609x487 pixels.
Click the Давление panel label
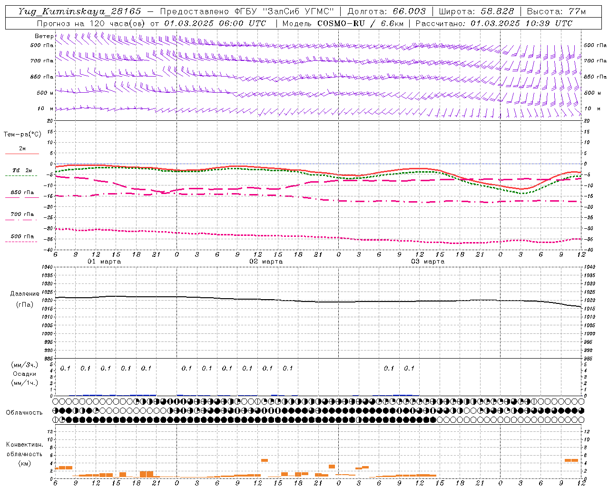[25, 294]
